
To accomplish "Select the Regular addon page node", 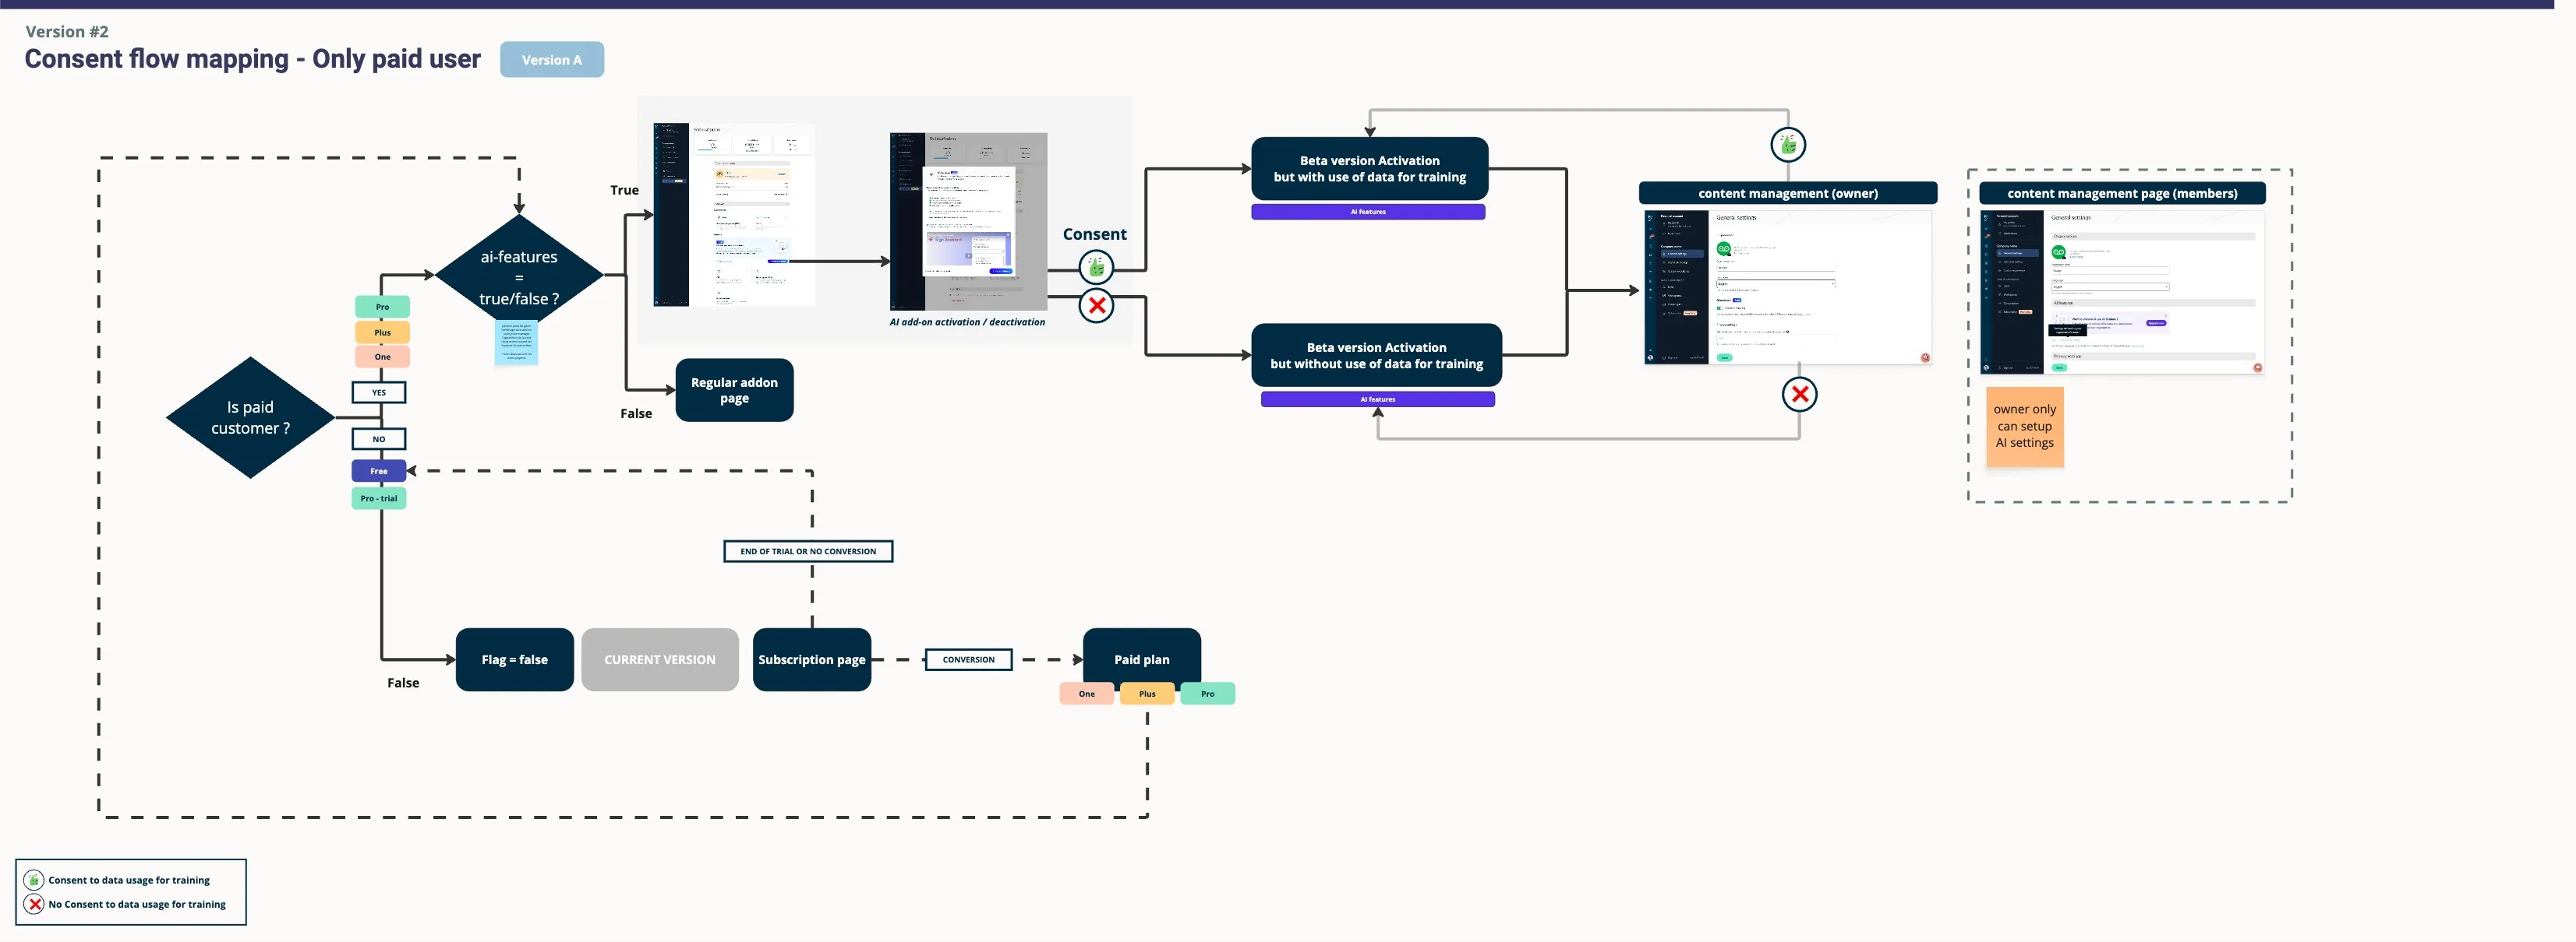I will click(735, 391).
